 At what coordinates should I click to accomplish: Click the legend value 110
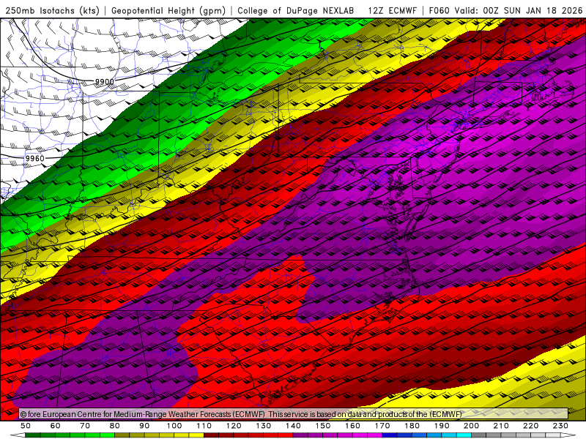(x=204, y=426)
